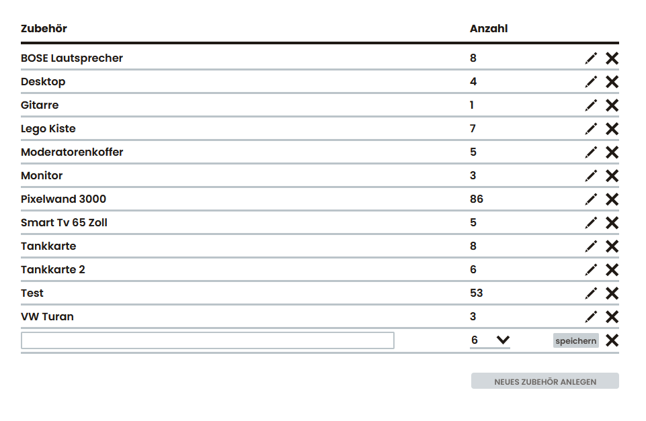
Task: Edit the Moderatorenkoffer entry
Action: click(591, 152)
